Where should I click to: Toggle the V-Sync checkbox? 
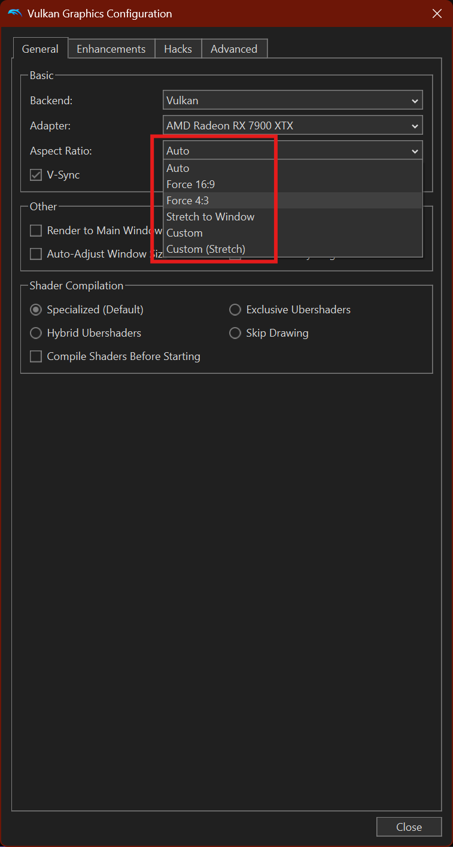coord(36,175)
